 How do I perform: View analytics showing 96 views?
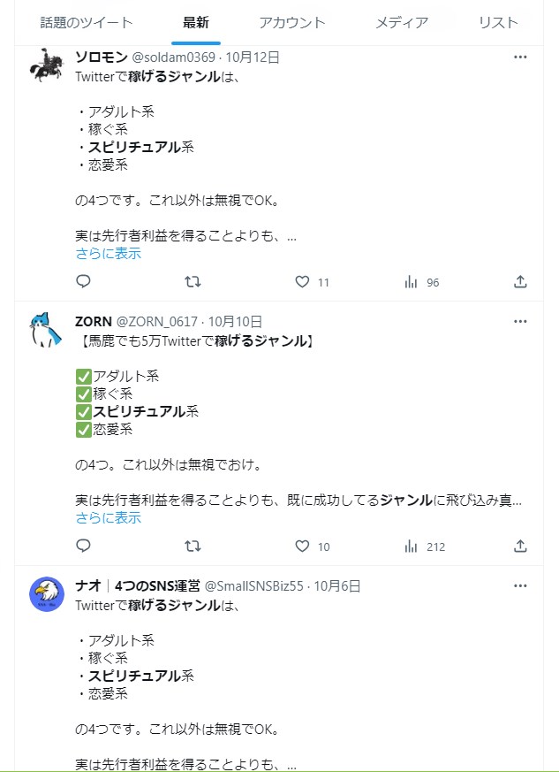coord(412,282)
